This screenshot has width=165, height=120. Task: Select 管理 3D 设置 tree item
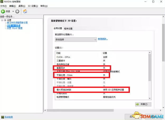pos(13,26)
